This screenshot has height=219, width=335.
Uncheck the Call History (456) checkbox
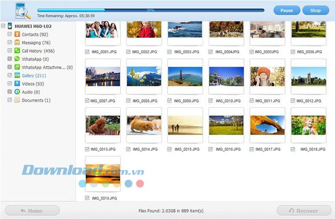[9, 50]
